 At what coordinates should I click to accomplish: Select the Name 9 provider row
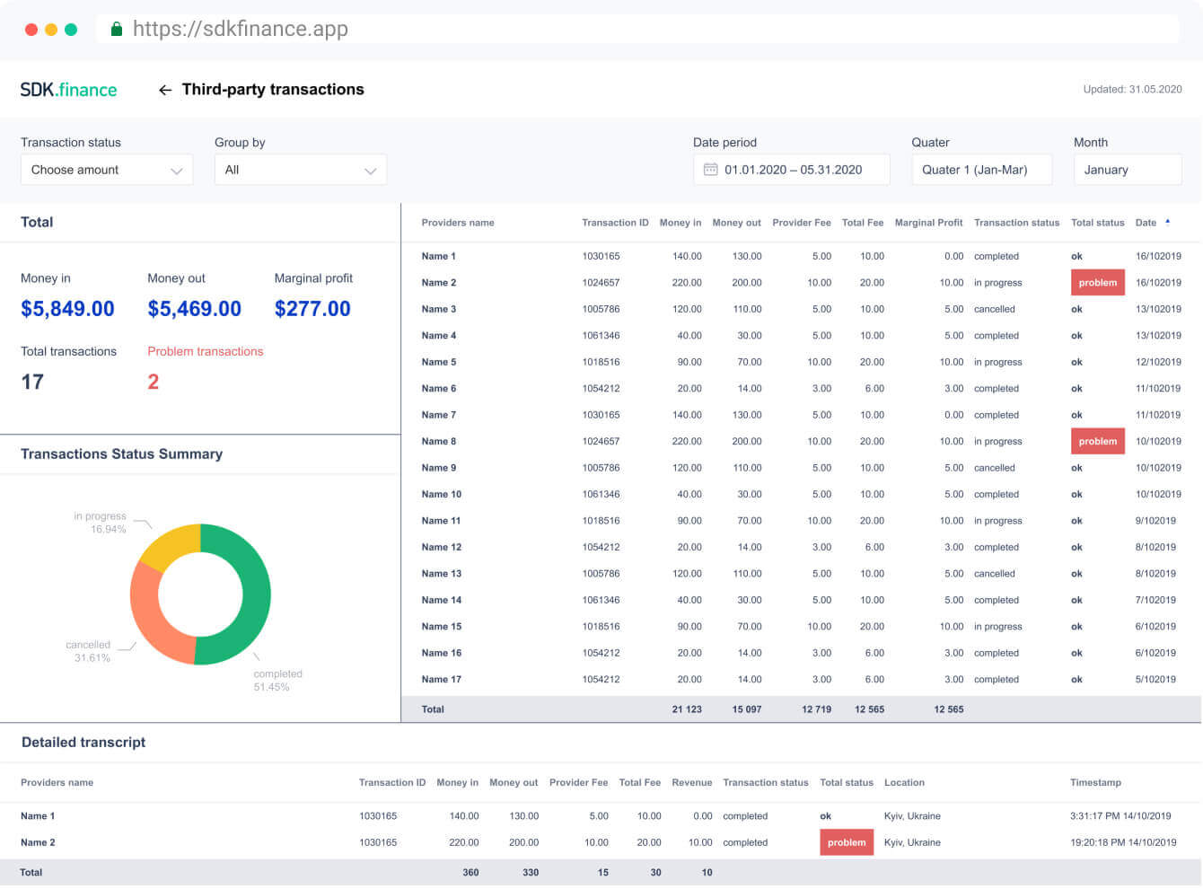coord(801,468)
